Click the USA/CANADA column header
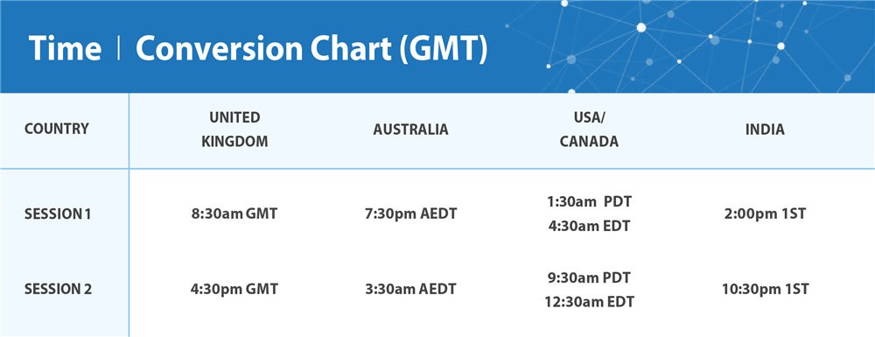 pyautogui.click(x=589, y=130)
